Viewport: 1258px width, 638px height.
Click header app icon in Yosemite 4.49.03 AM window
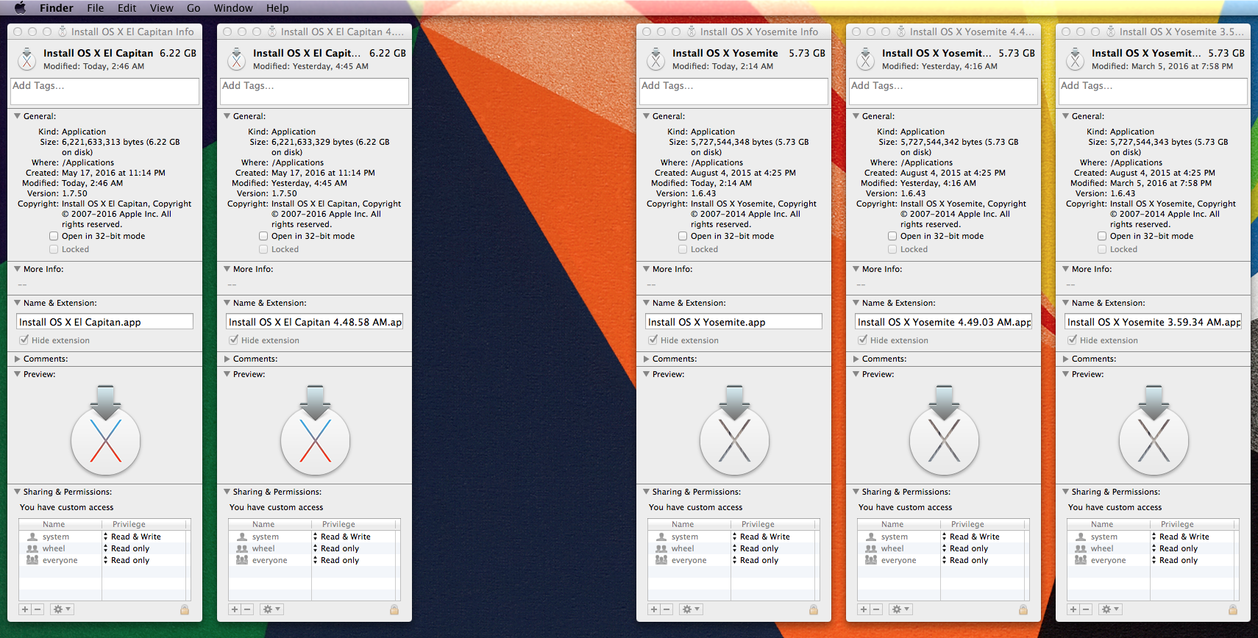coord(865,59)
